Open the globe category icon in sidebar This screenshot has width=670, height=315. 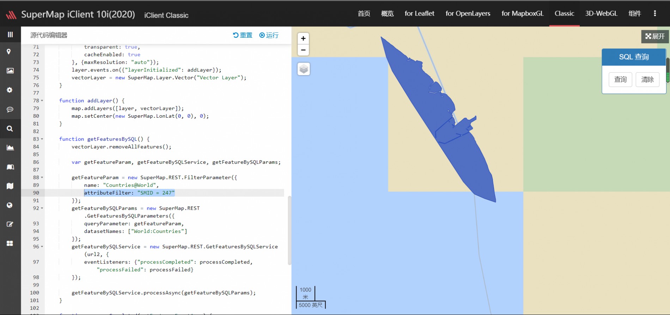(x=10, y=205)
